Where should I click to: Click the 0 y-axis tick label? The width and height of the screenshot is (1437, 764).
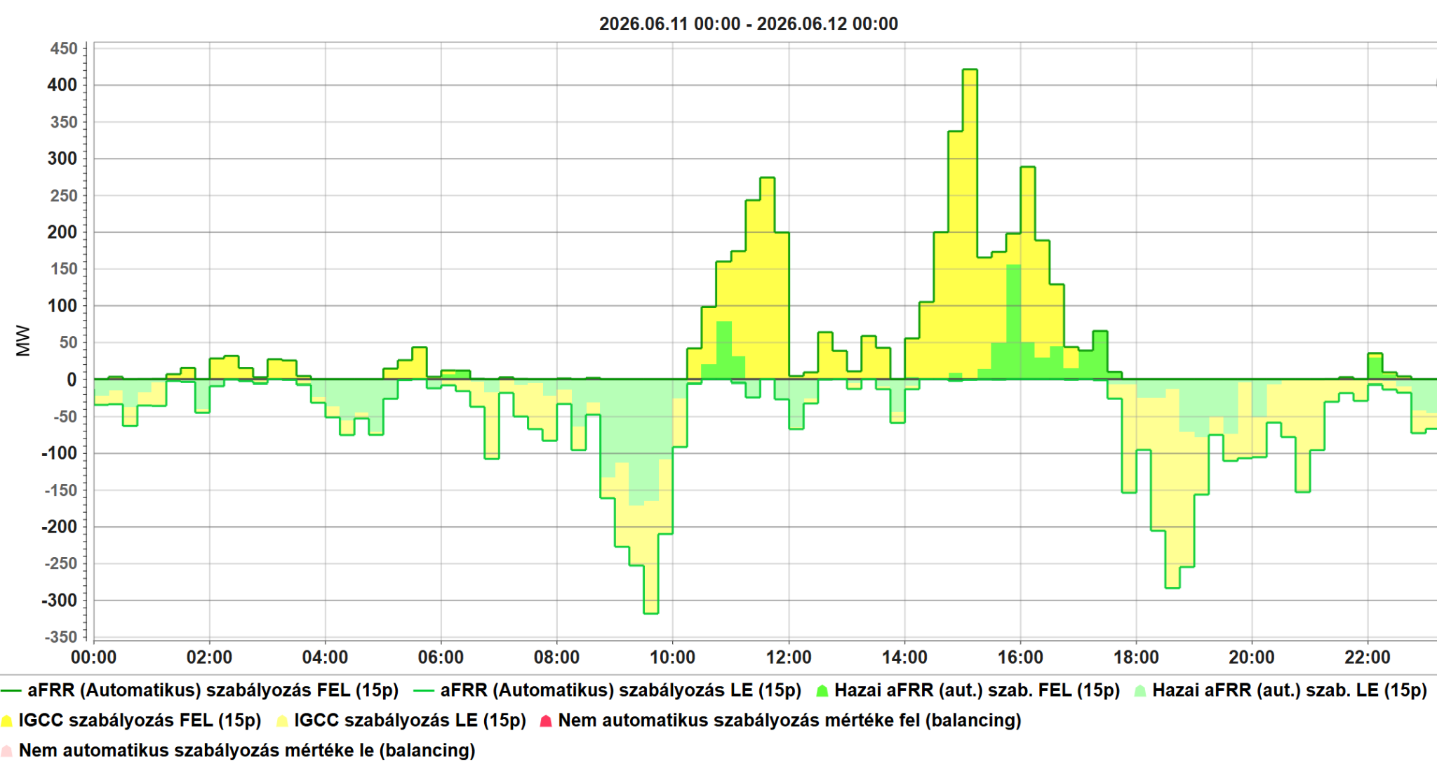pos(72,380)
